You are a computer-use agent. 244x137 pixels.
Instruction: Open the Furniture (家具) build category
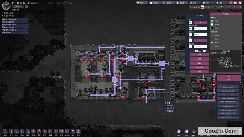(50, 132)
